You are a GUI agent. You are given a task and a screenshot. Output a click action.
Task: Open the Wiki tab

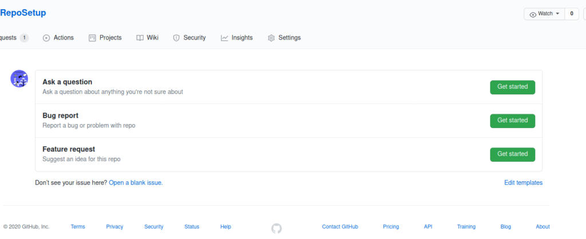(x=148, y=38)
